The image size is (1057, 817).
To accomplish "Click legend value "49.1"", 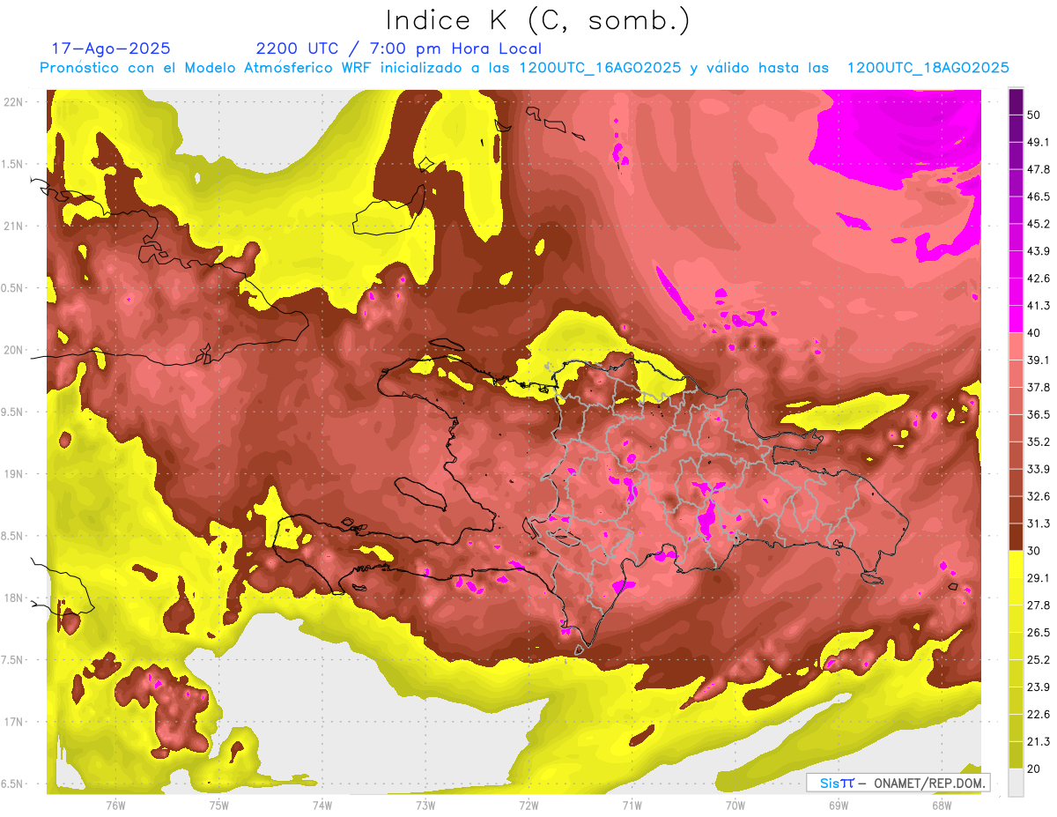I will [x=1039, y=143].
